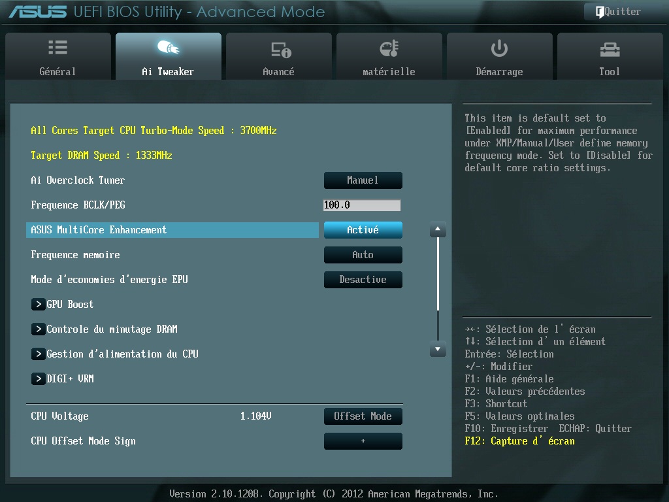Viewport: 669px width, 502px height.
Task: Open Ai Overclock Tuner Manuel dropdown
Action: 363,180
